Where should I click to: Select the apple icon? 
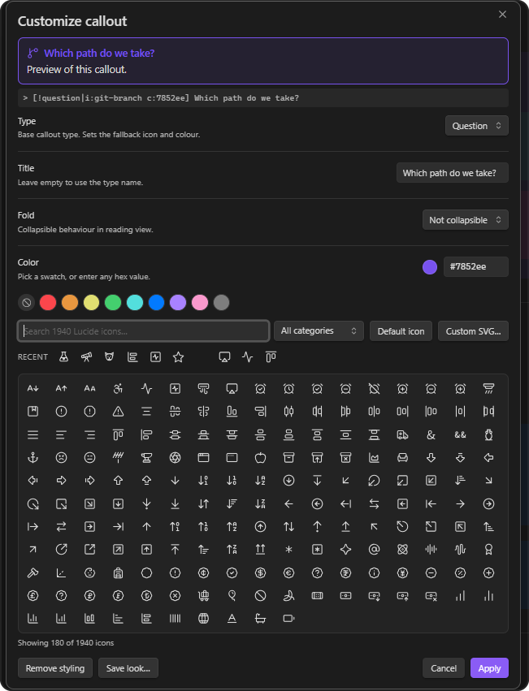[x=260, y=458]
